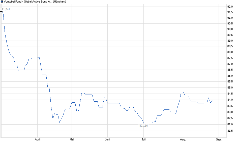Click the low-point marker at Juli
The height and width of the screenshot is (146, 237).
pyautogui.click(x=144, y=123)
